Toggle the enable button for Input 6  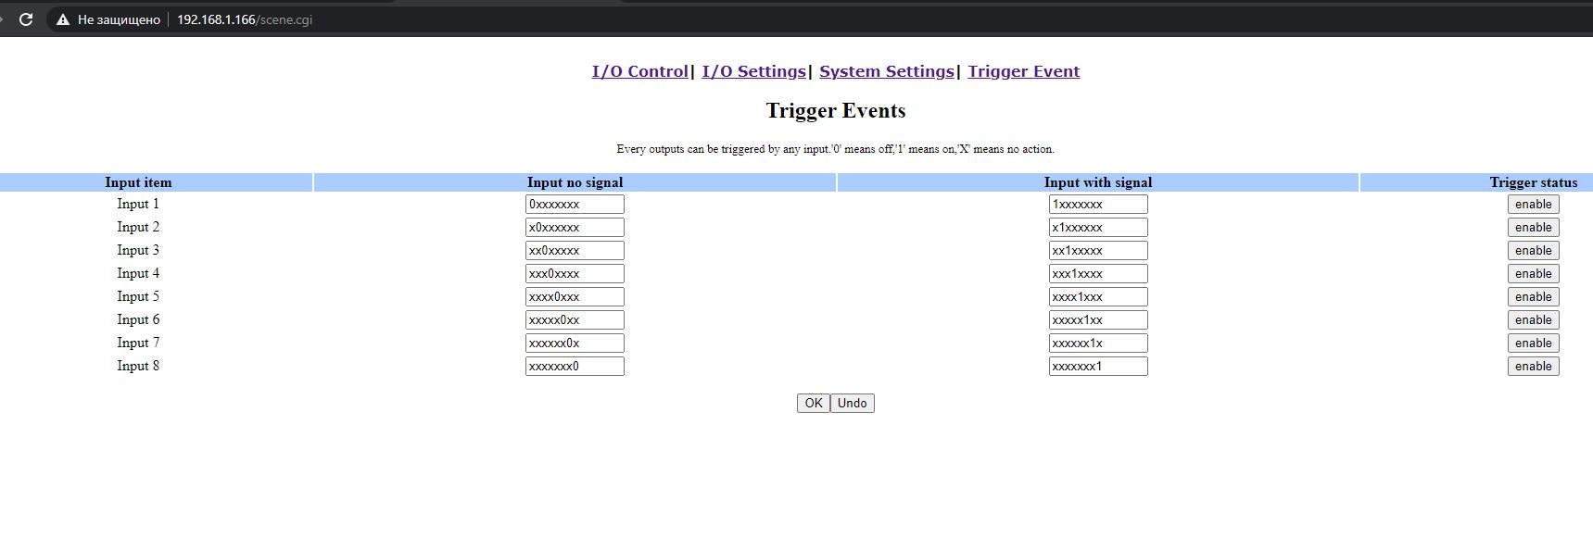1533,319
